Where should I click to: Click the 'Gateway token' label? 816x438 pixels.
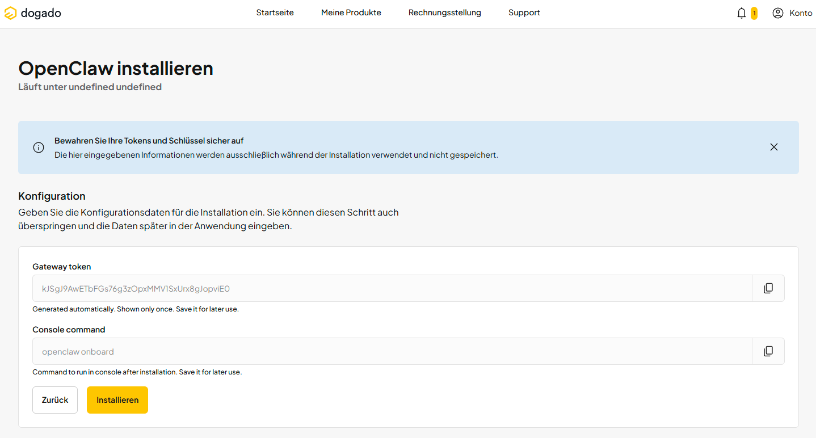[x=62, y=267]
